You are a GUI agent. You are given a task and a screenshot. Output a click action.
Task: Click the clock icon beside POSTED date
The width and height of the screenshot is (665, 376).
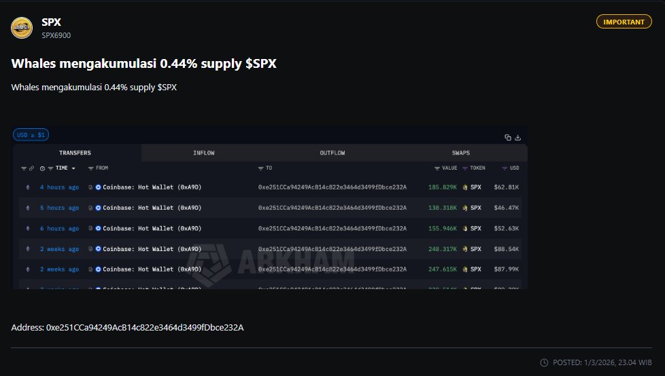pyautogui.click(x=544, y=362)
